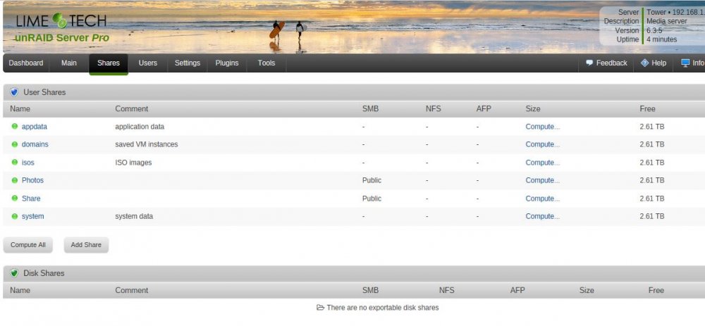This screenshot has height=326, width=705.
Task: Select the Shares tab
Action: tap(109, 63)
